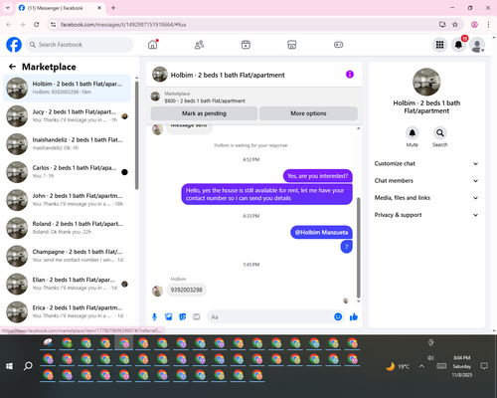Open the Friends icon in top navigation

[199, 45]
